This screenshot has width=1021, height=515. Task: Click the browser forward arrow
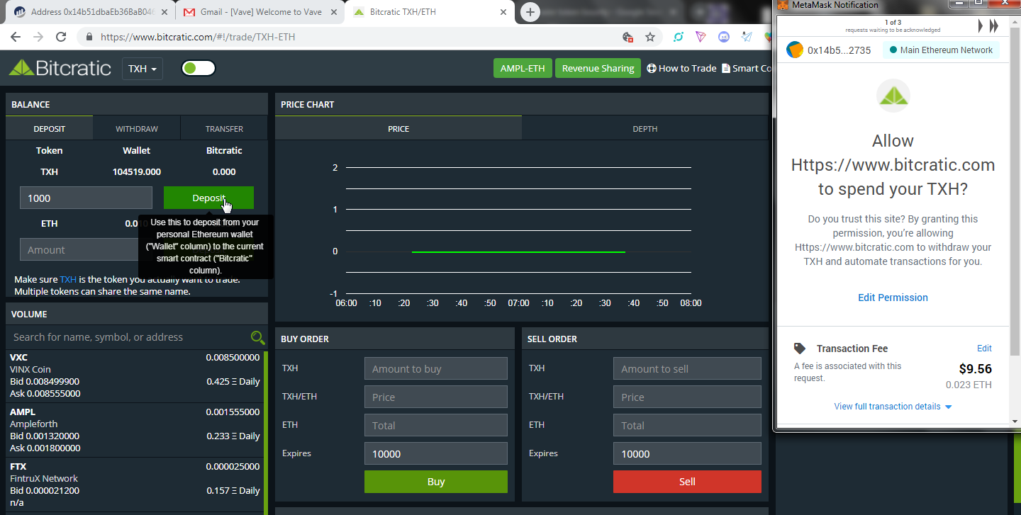click(x=38, y=37)
